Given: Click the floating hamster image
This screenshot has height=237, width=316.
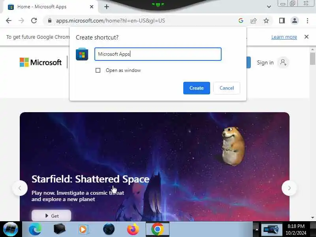Looking at the screenshot, I should [x=233, y=146].
